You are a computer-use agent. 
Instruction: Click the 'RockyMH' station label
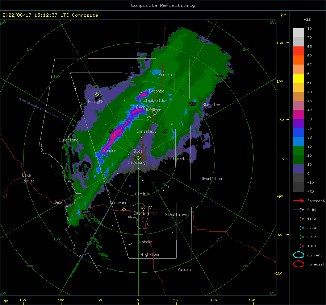coord(96,102)
